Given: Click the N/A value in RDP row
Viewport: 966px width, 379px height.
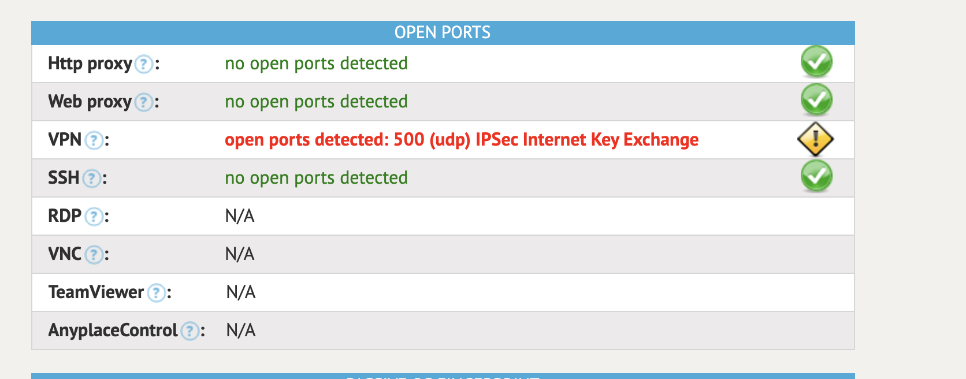Looking at the screenshot, I should 240,216.
